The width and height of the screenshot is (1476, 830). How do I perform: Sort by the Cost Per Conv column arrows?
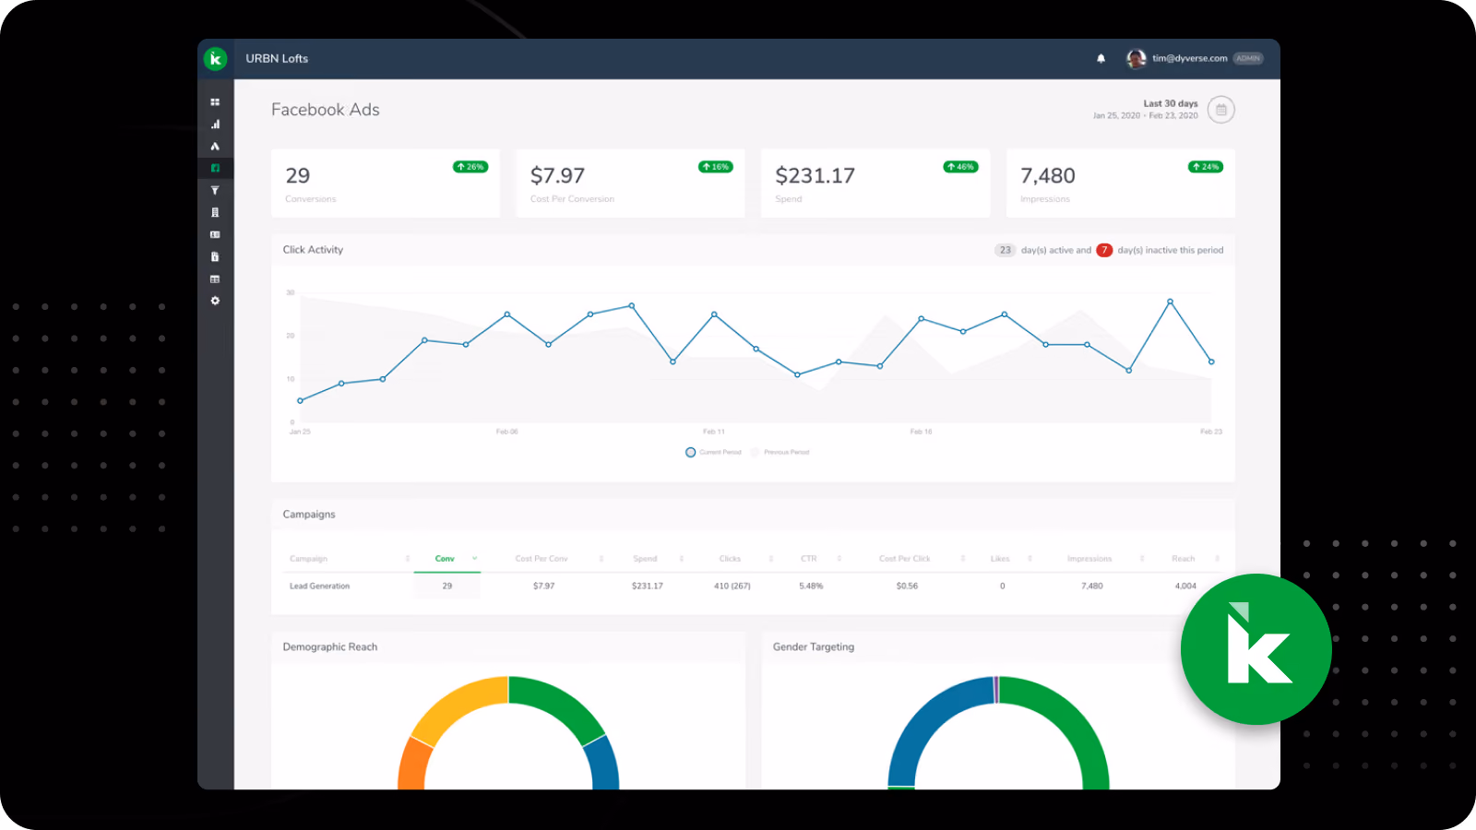601,559
